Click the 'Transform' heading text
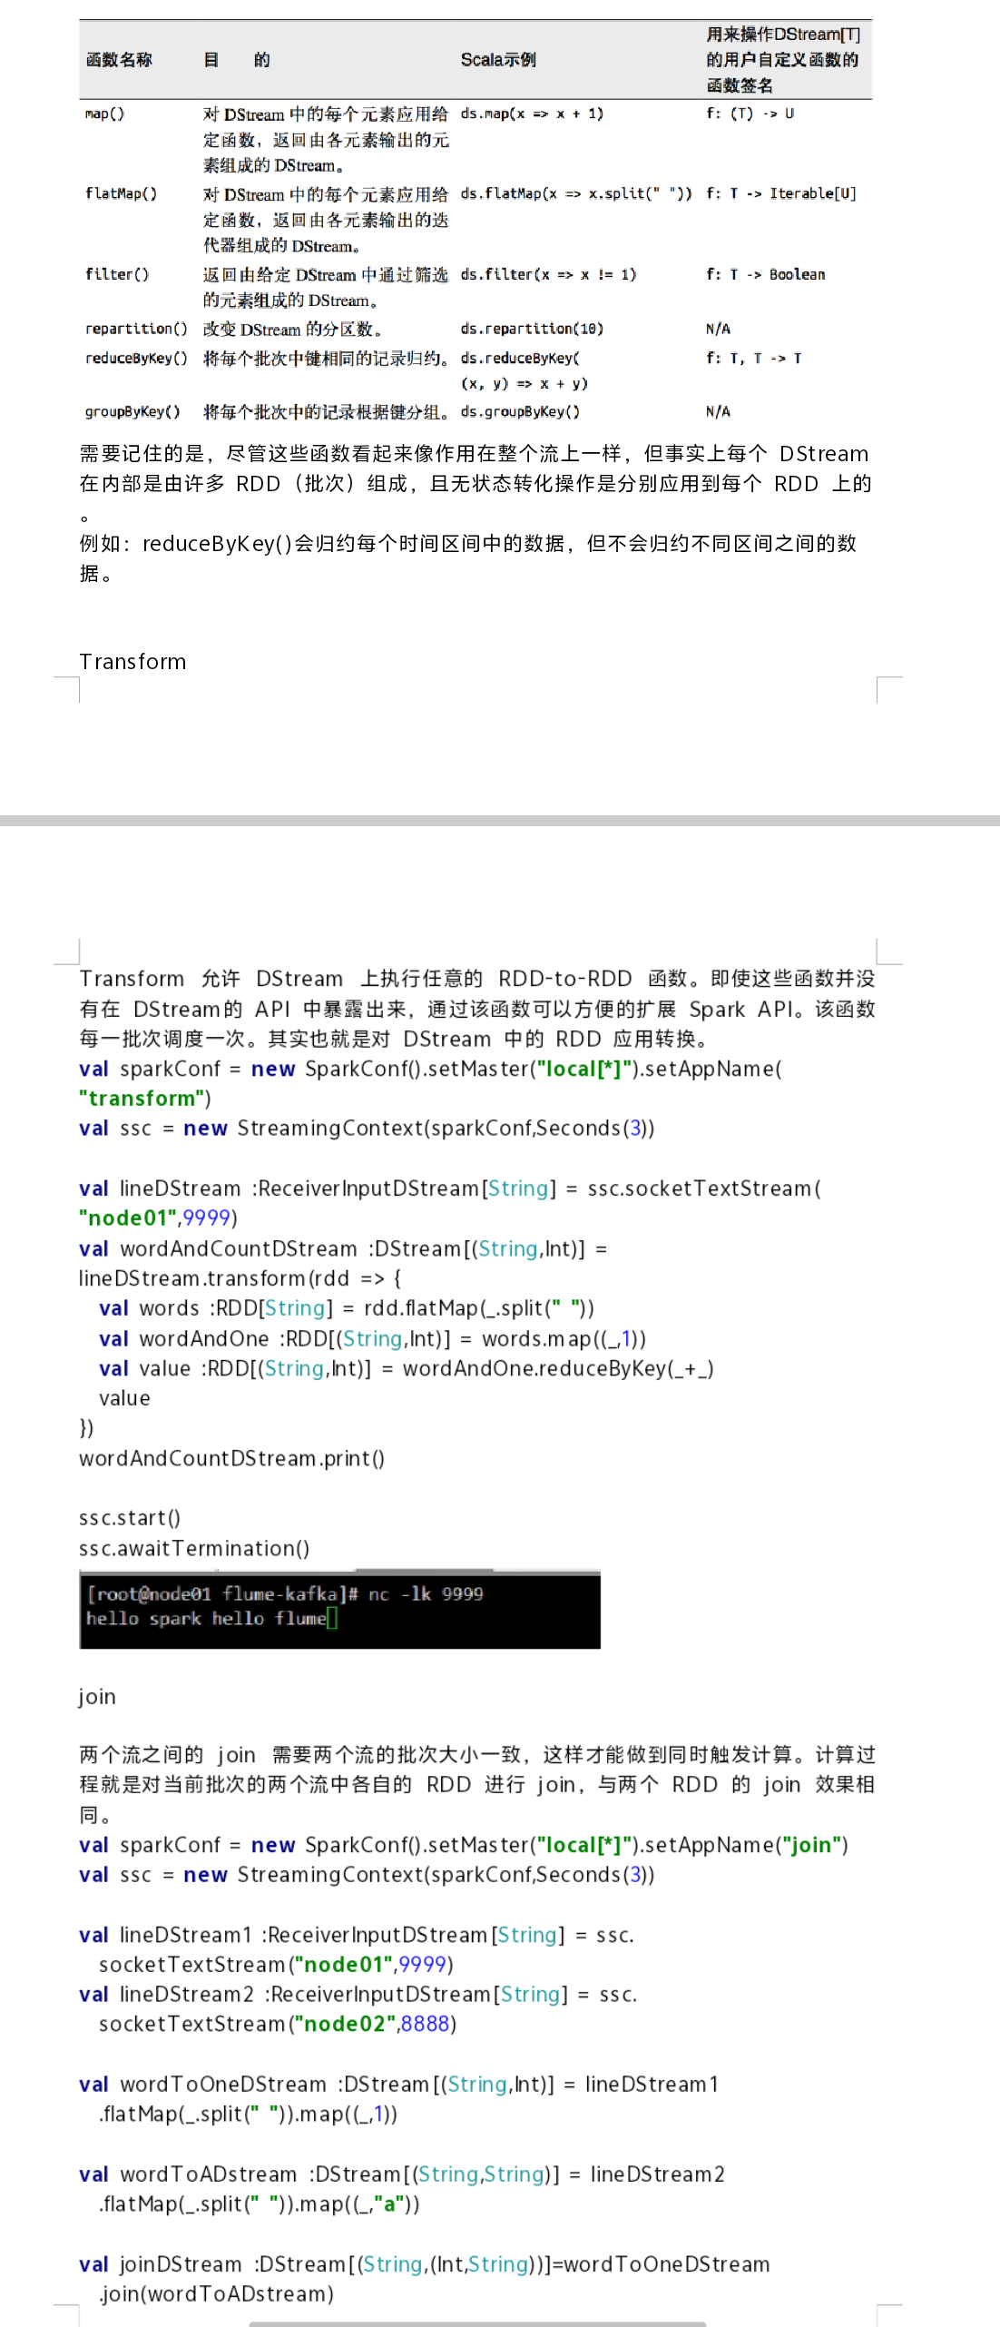The width and height of the screenshot is (1000, 2327). pos(132,662)
